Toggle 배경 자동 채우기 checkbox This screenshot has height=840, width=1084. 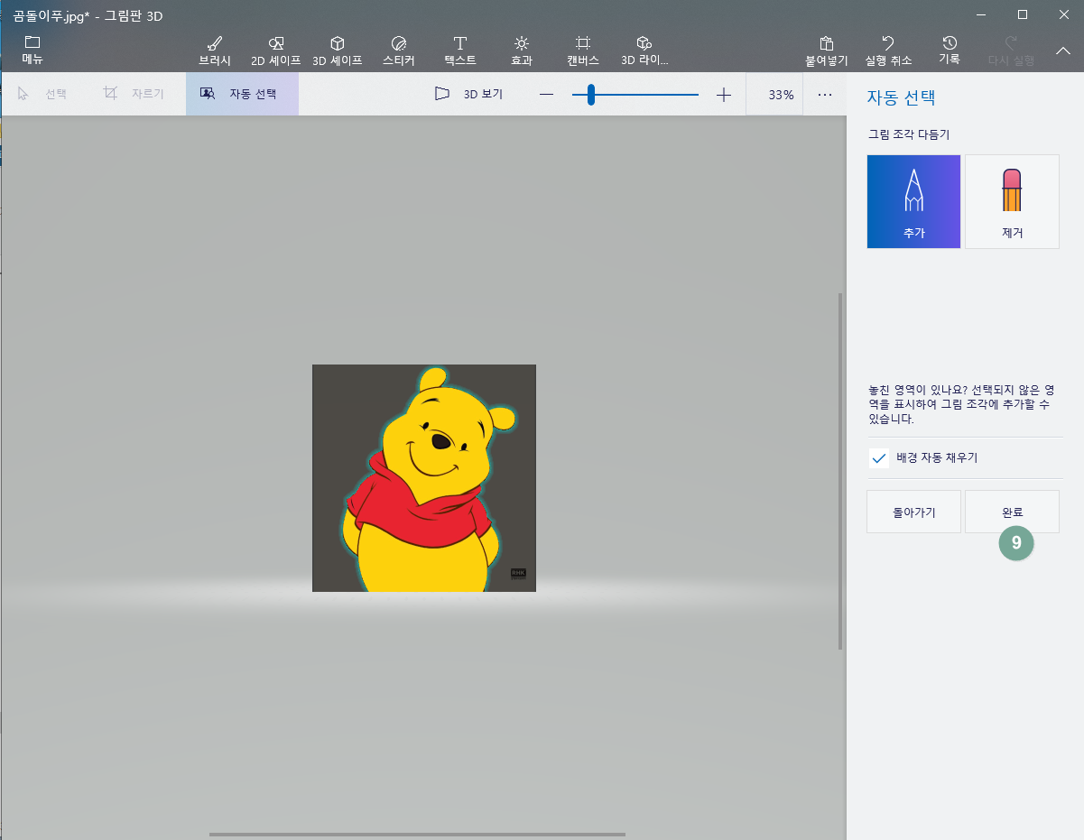(x=879, y=458)
